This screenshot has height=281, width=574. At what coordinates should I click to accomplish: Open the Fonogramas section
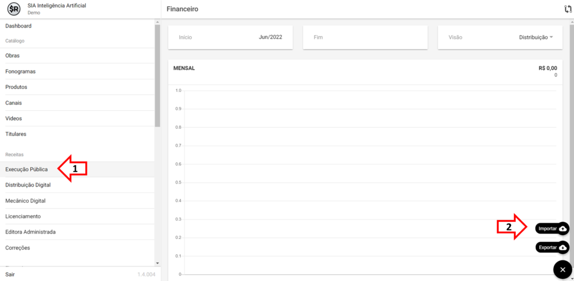click(21, 71)
